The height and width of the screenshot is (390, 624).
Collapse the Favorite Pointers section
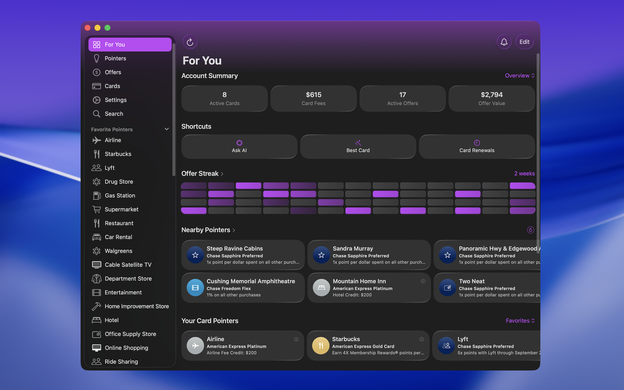coord(167,129)
